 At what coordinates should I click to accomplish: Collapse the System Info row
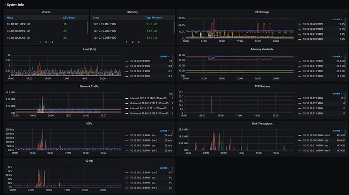(14, 5)
